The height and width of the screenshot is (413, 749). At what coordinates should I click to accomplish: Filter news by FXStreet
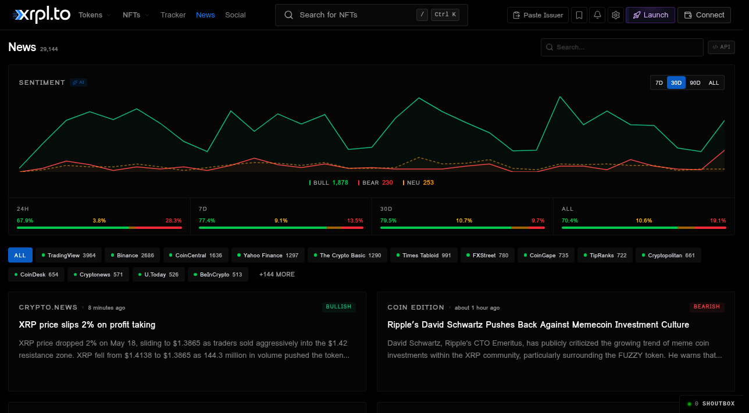pos(487,255)
